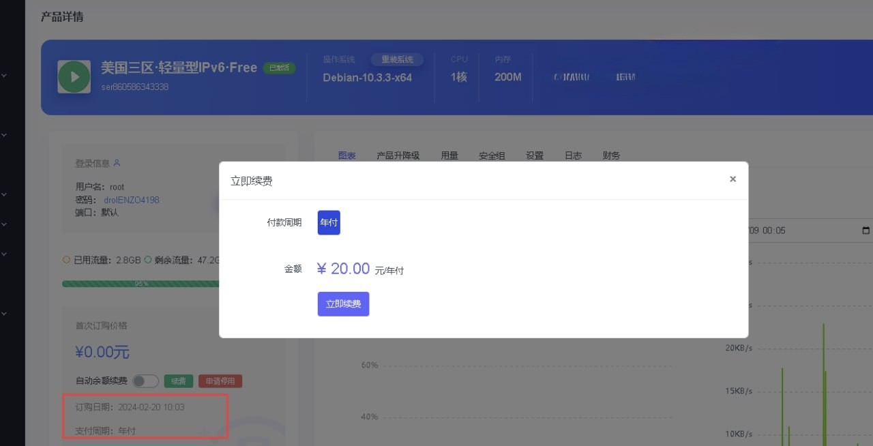
Task: Close the 立即续费 dialog with the X
Action: [733, 179]
